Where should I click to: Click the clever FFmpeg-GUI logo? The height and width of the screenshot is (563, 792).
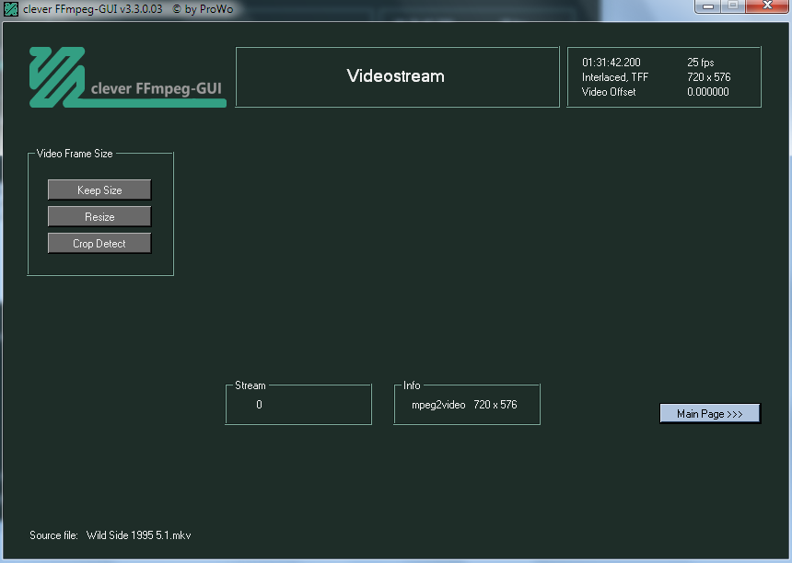[127, 77]
